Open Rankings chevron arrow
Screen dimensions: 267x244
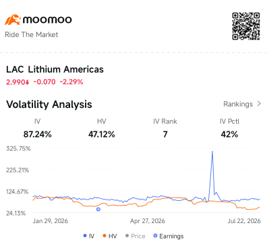pyautogui.click(x=259, y=104)
